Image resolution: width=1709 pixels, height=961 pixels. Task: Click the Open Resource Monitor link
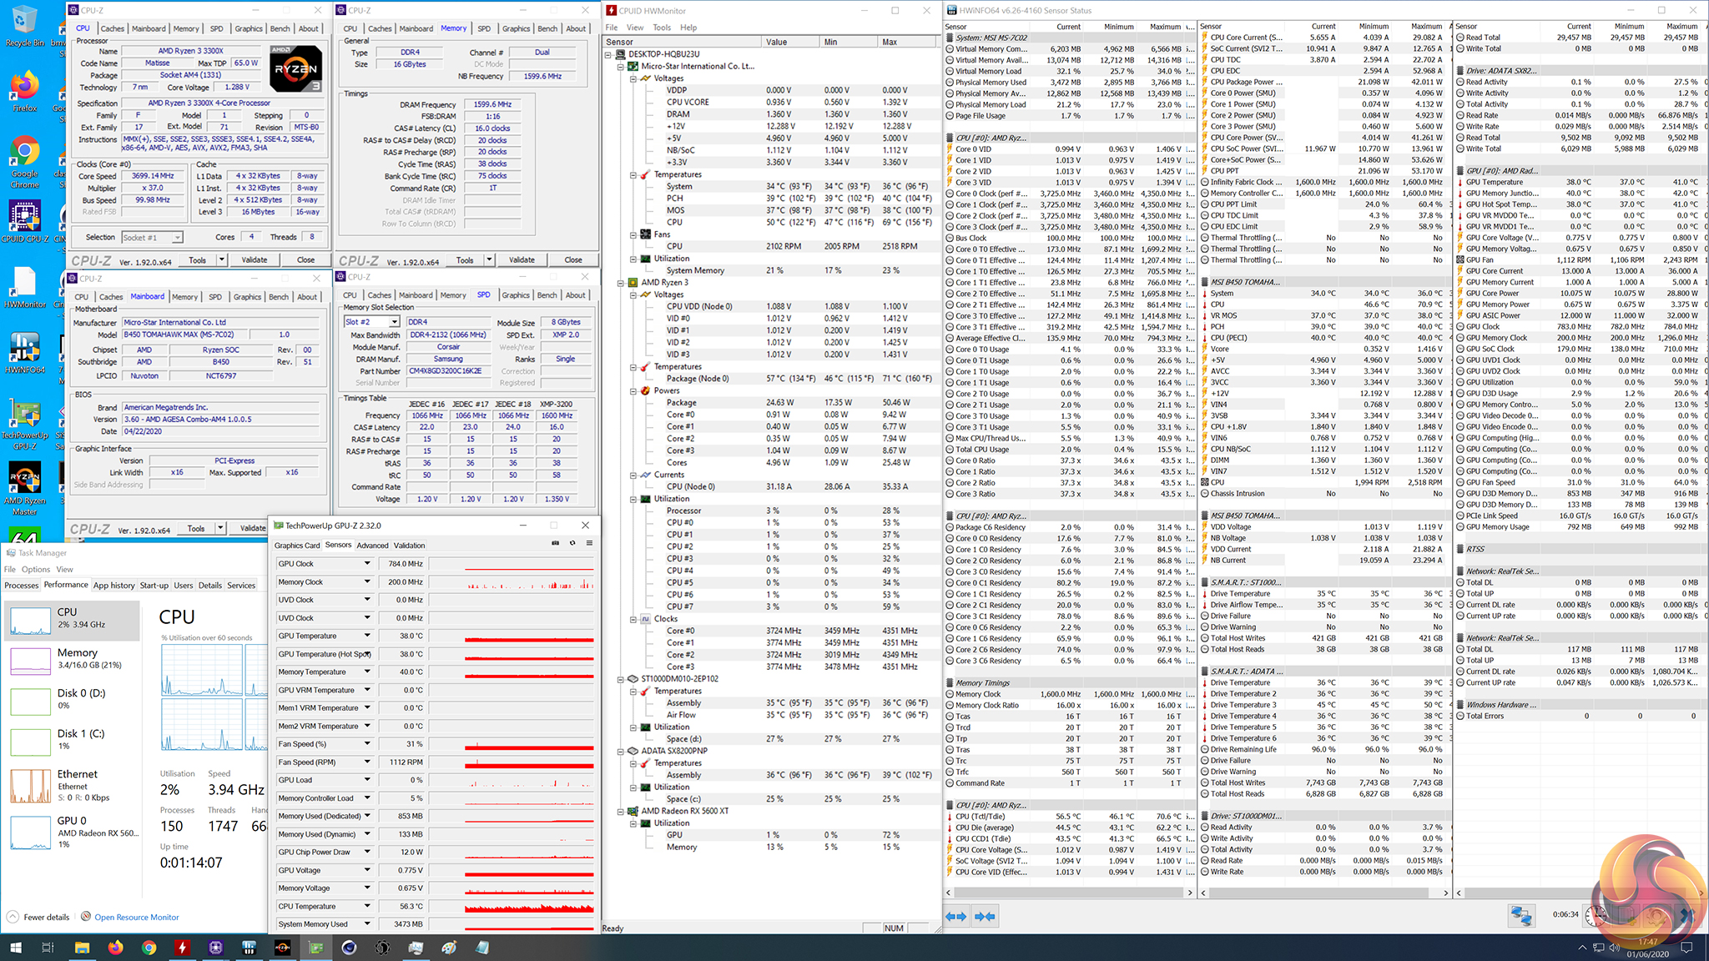coord(137,918)
